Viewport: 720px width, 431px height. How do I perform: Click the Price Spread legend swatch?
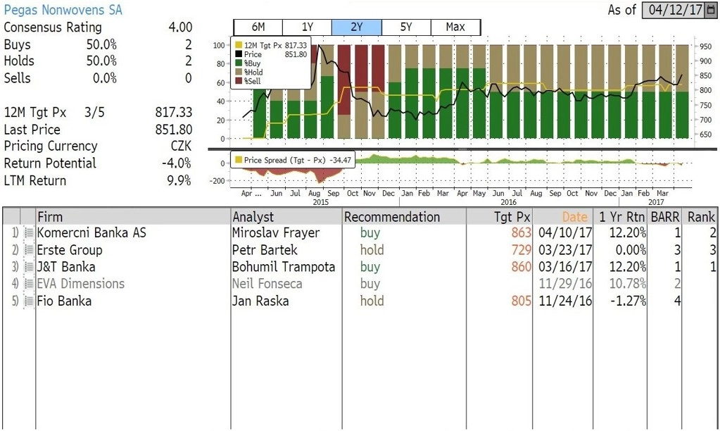tap(239, 160)
